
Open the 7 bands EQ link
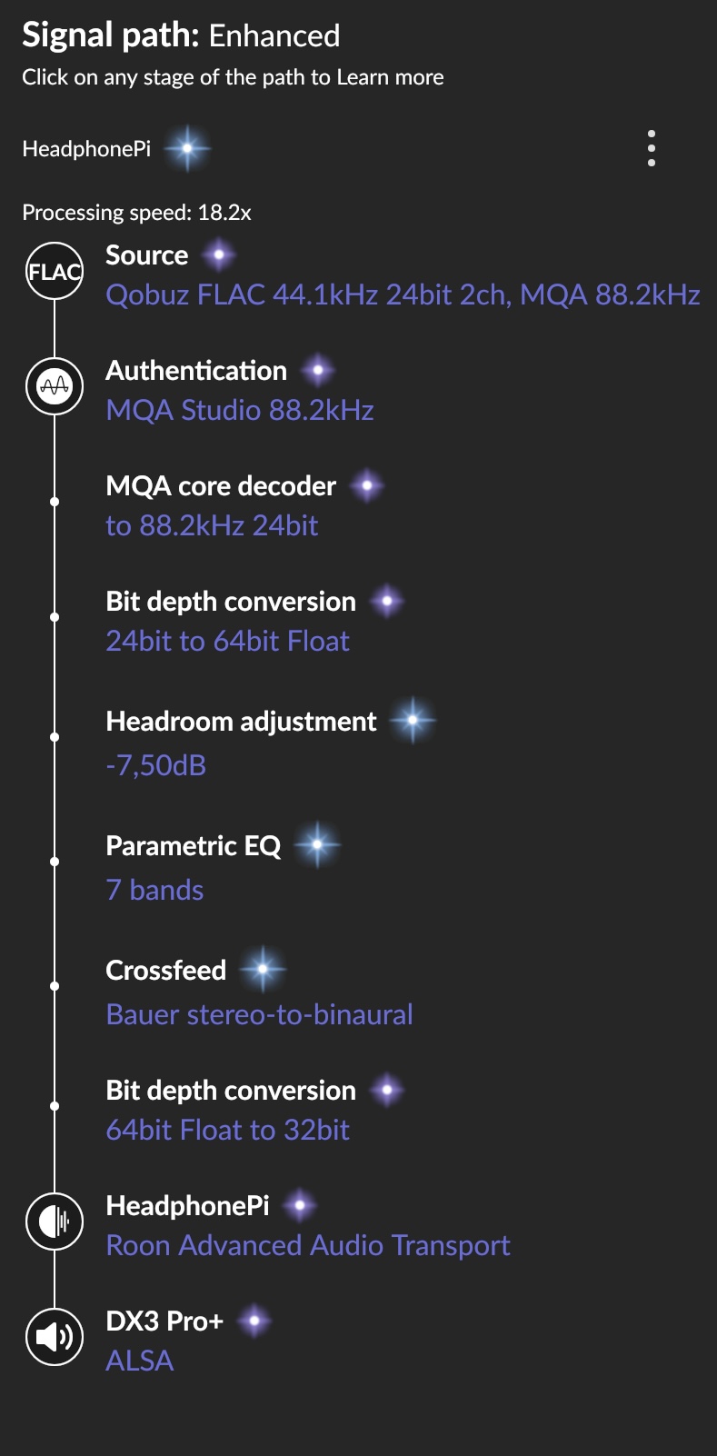(x=154, y=890)
